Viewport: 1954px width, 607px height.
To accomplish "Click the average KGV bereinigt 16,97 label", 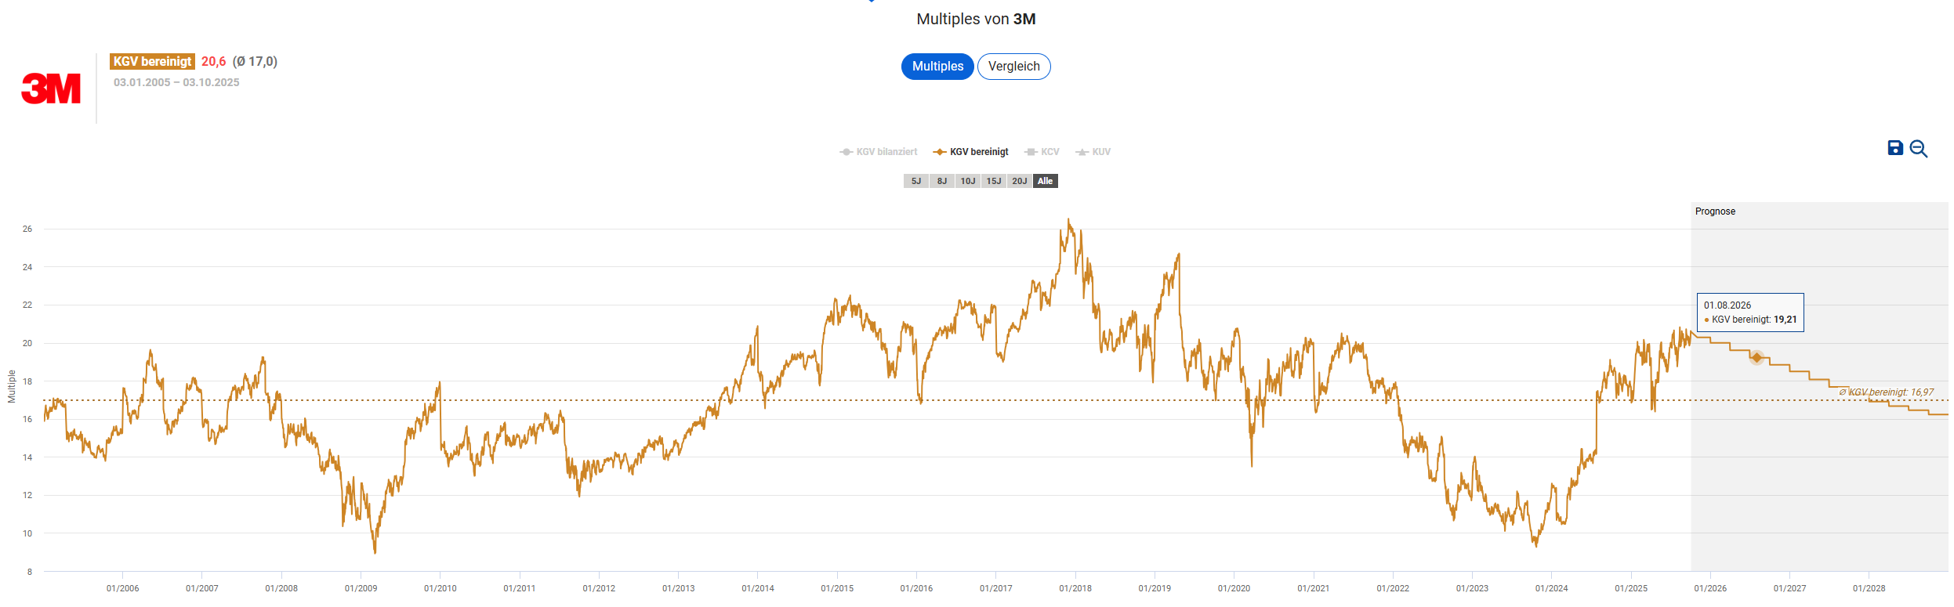I will coord(1886,392).
